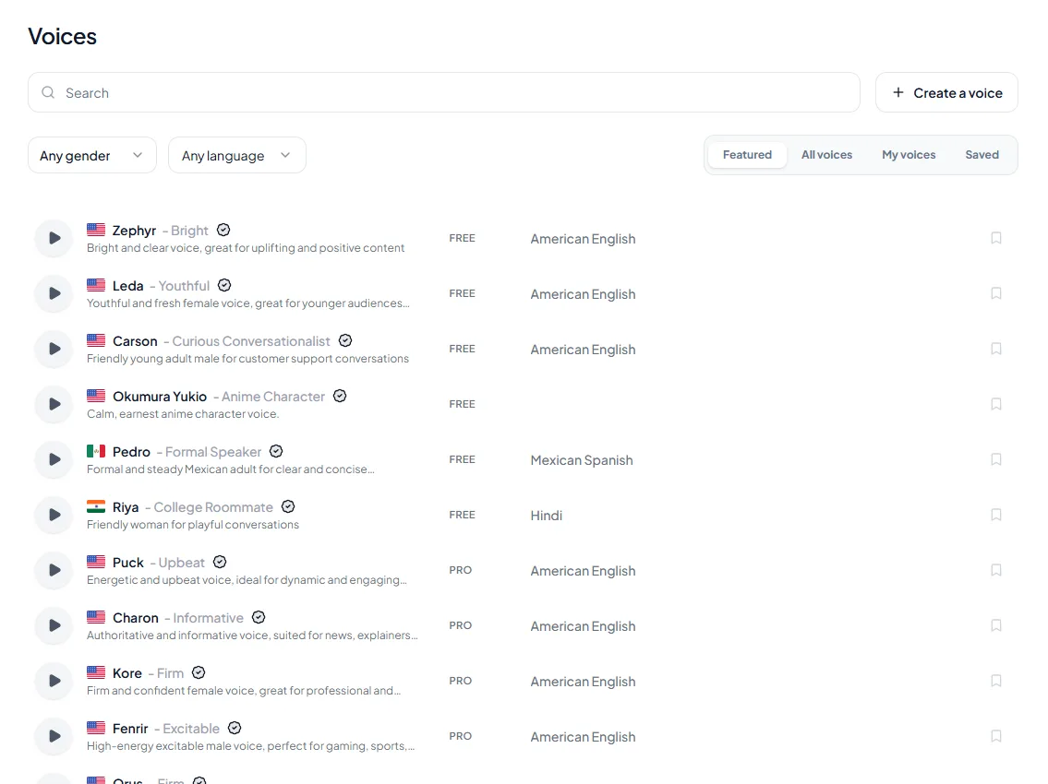Select the Carson voice name
1048x784 pixels.
tap(135, 341)
